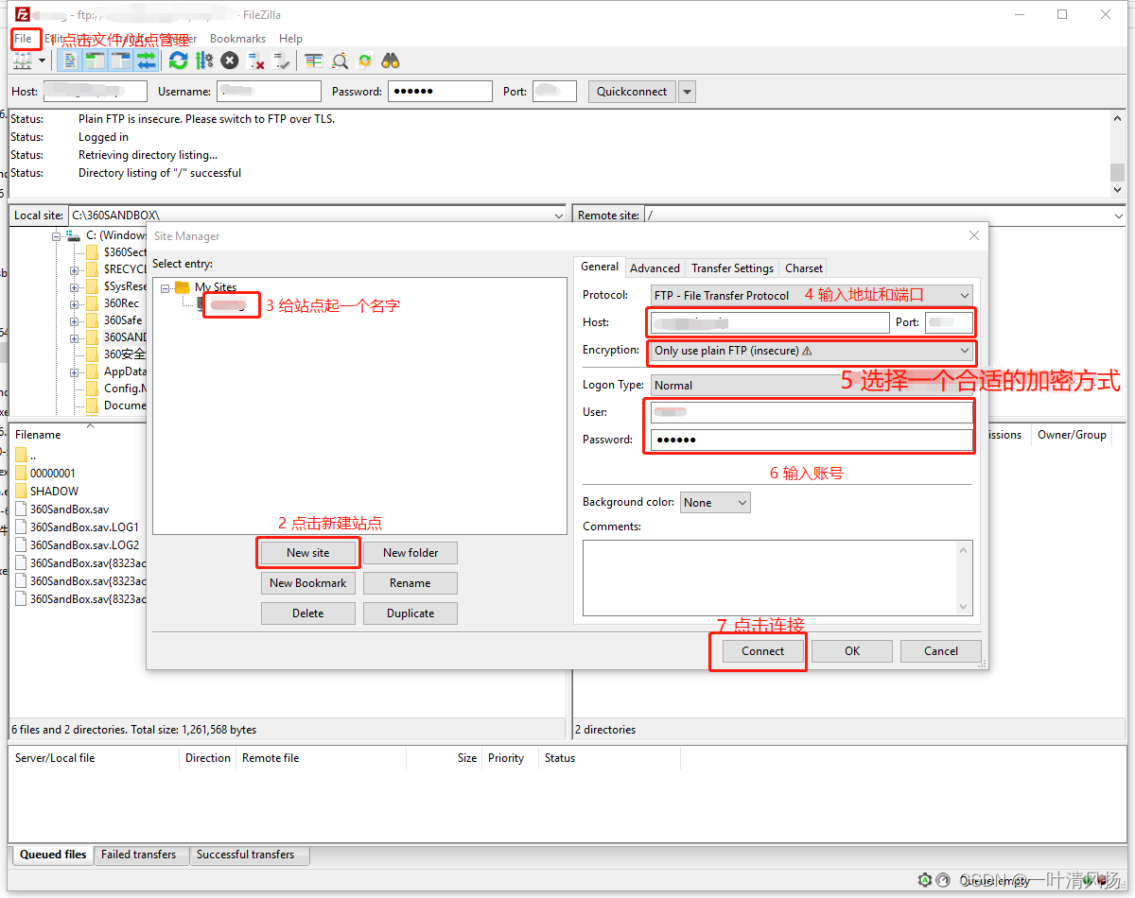The height and width of the screenshot is (898, 1135).
Task: Disconnect from the current server icon
Action: pyautogui.click(x=255, y=60)
